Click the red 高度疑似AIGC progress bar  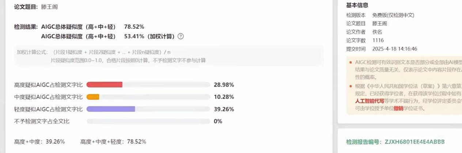pos(105,85)
